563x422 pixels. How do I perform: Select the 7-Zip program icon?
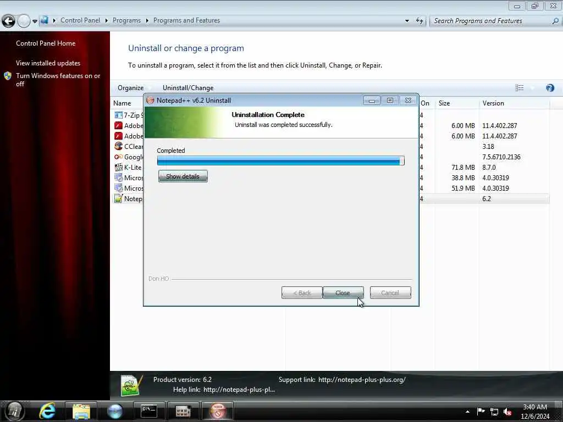coord(118,115)
